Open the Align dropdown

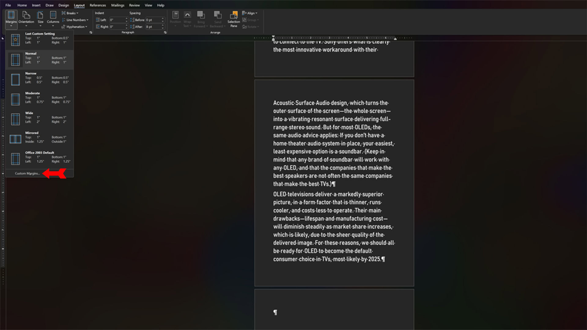point(250,13)
